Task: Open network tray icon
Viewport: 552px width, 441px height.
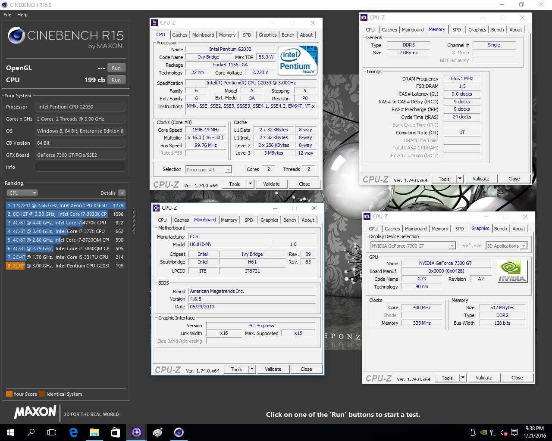Action: pos(493,432)
